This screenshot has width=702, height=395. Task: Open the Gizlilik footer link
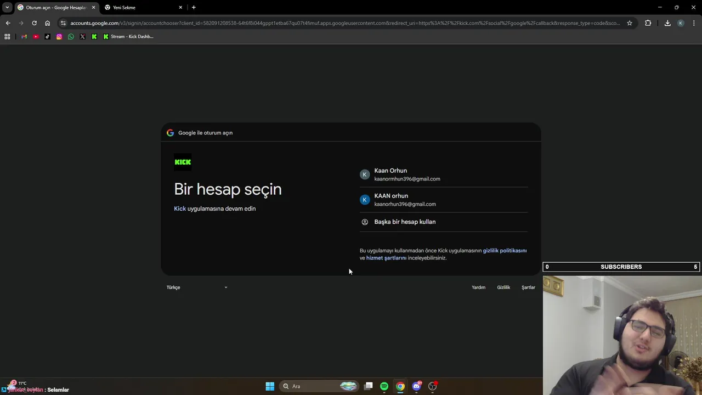pos(503,287)
